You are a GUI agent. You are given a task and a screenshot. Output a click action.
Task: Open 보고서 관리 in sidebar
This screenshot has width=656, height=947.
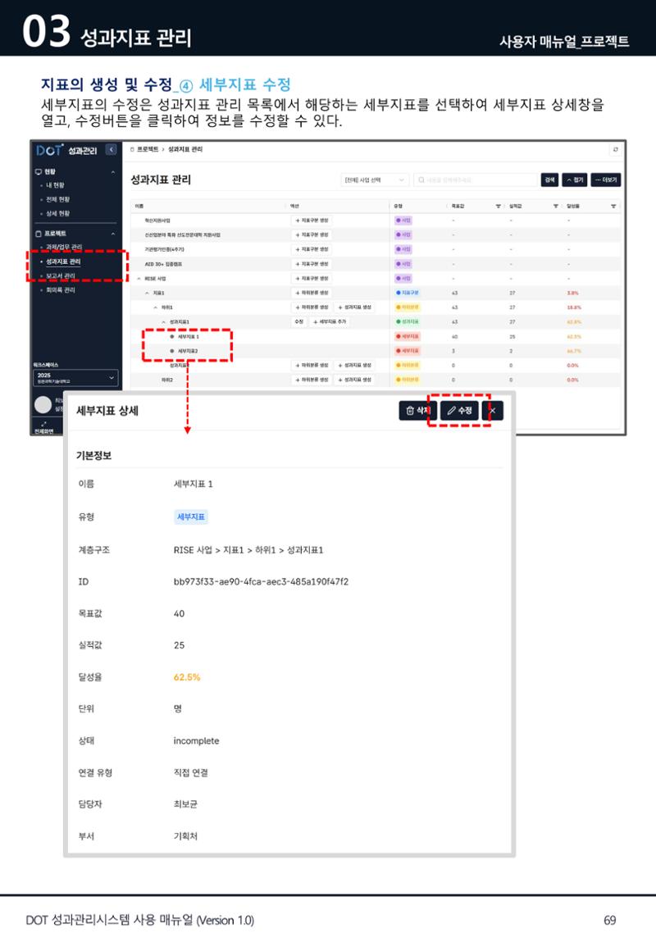pos(61,276)
